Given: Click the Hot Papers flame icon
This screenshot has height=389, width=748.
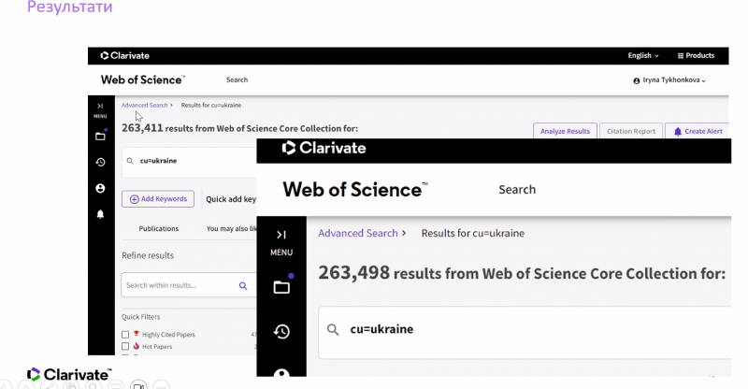Looking at the screenshot, I should [x=136, y=346].
